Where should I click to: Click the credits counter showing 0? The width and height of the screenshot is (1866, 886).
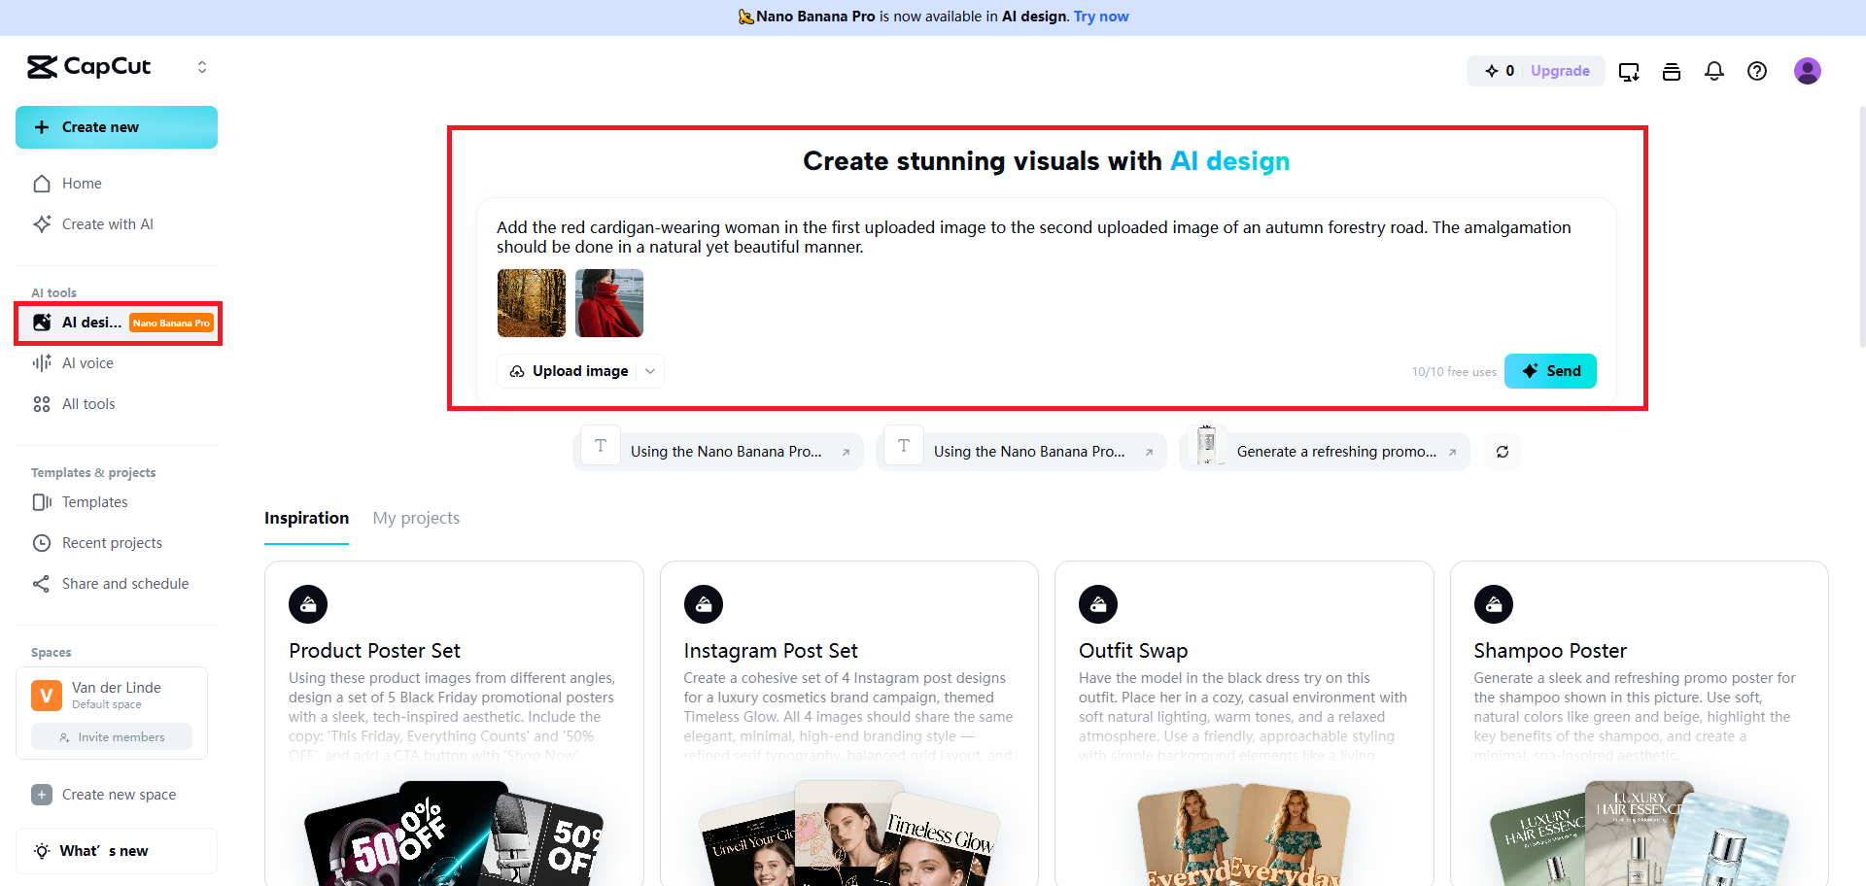1500,71
